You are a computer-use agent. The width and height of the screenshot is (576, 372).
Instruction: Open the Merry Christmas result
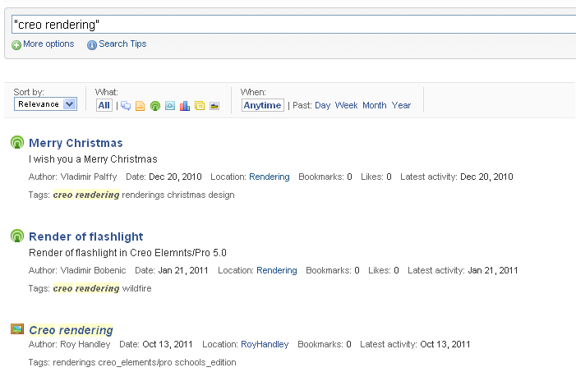pyautogui.click(x=76, y=143)
